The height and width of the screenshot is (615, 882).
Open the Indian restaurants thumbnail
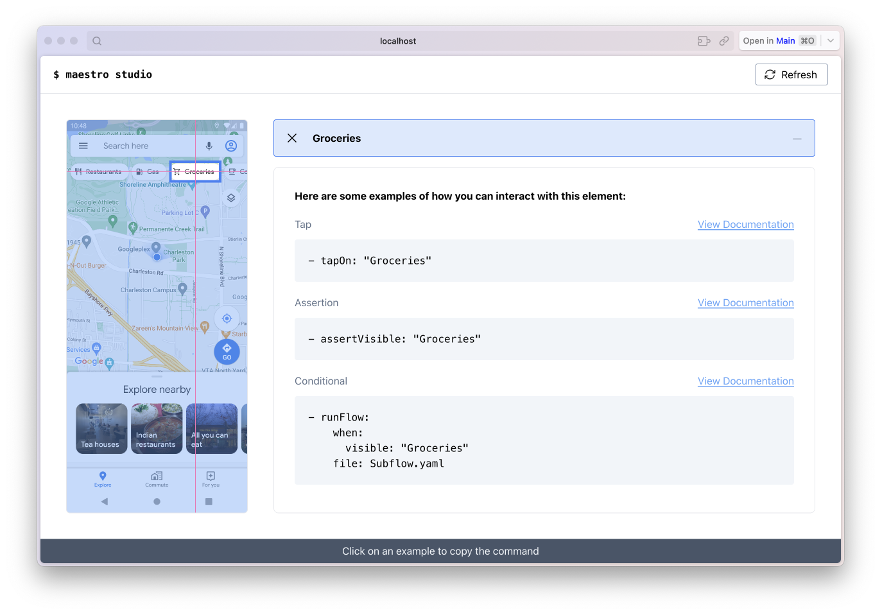click(x=157, y=428)
